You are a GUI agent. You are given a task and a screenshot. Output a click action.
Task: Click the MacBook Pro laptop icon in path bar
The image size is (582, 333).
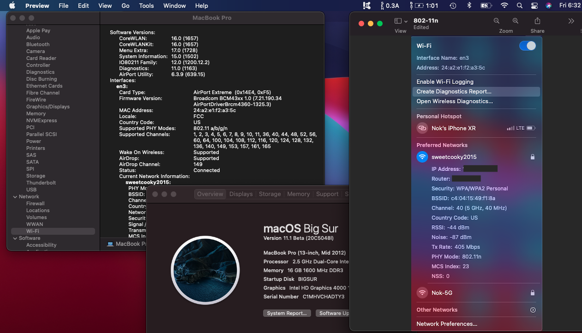click(110, 244)
